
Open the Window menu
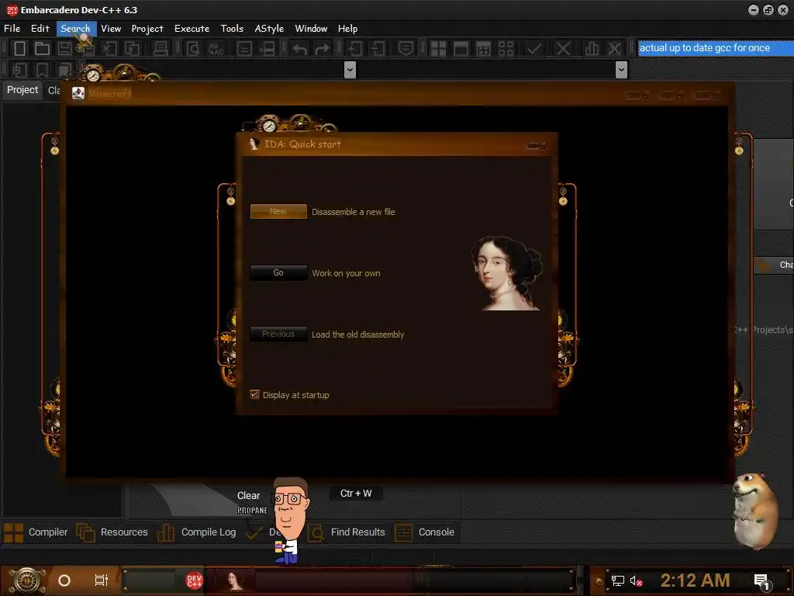point(311,29)
